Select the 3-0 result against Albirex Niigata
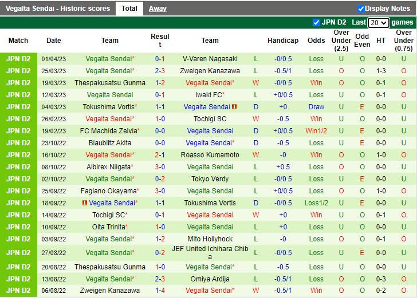The height and width of the screenshot is (298, 417). [160, 167]
